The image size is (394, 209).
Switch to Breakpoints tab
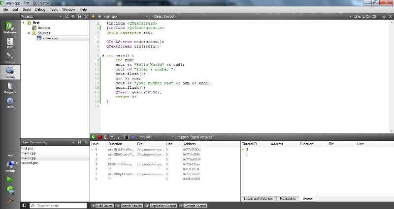(x=288, y=199)
